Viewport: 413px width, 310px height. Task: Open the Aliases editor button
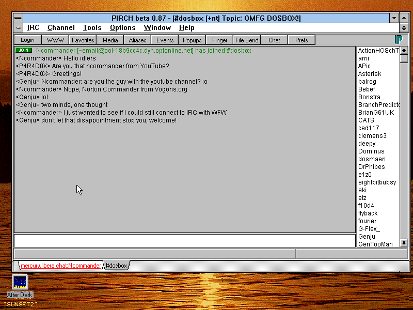137,40
